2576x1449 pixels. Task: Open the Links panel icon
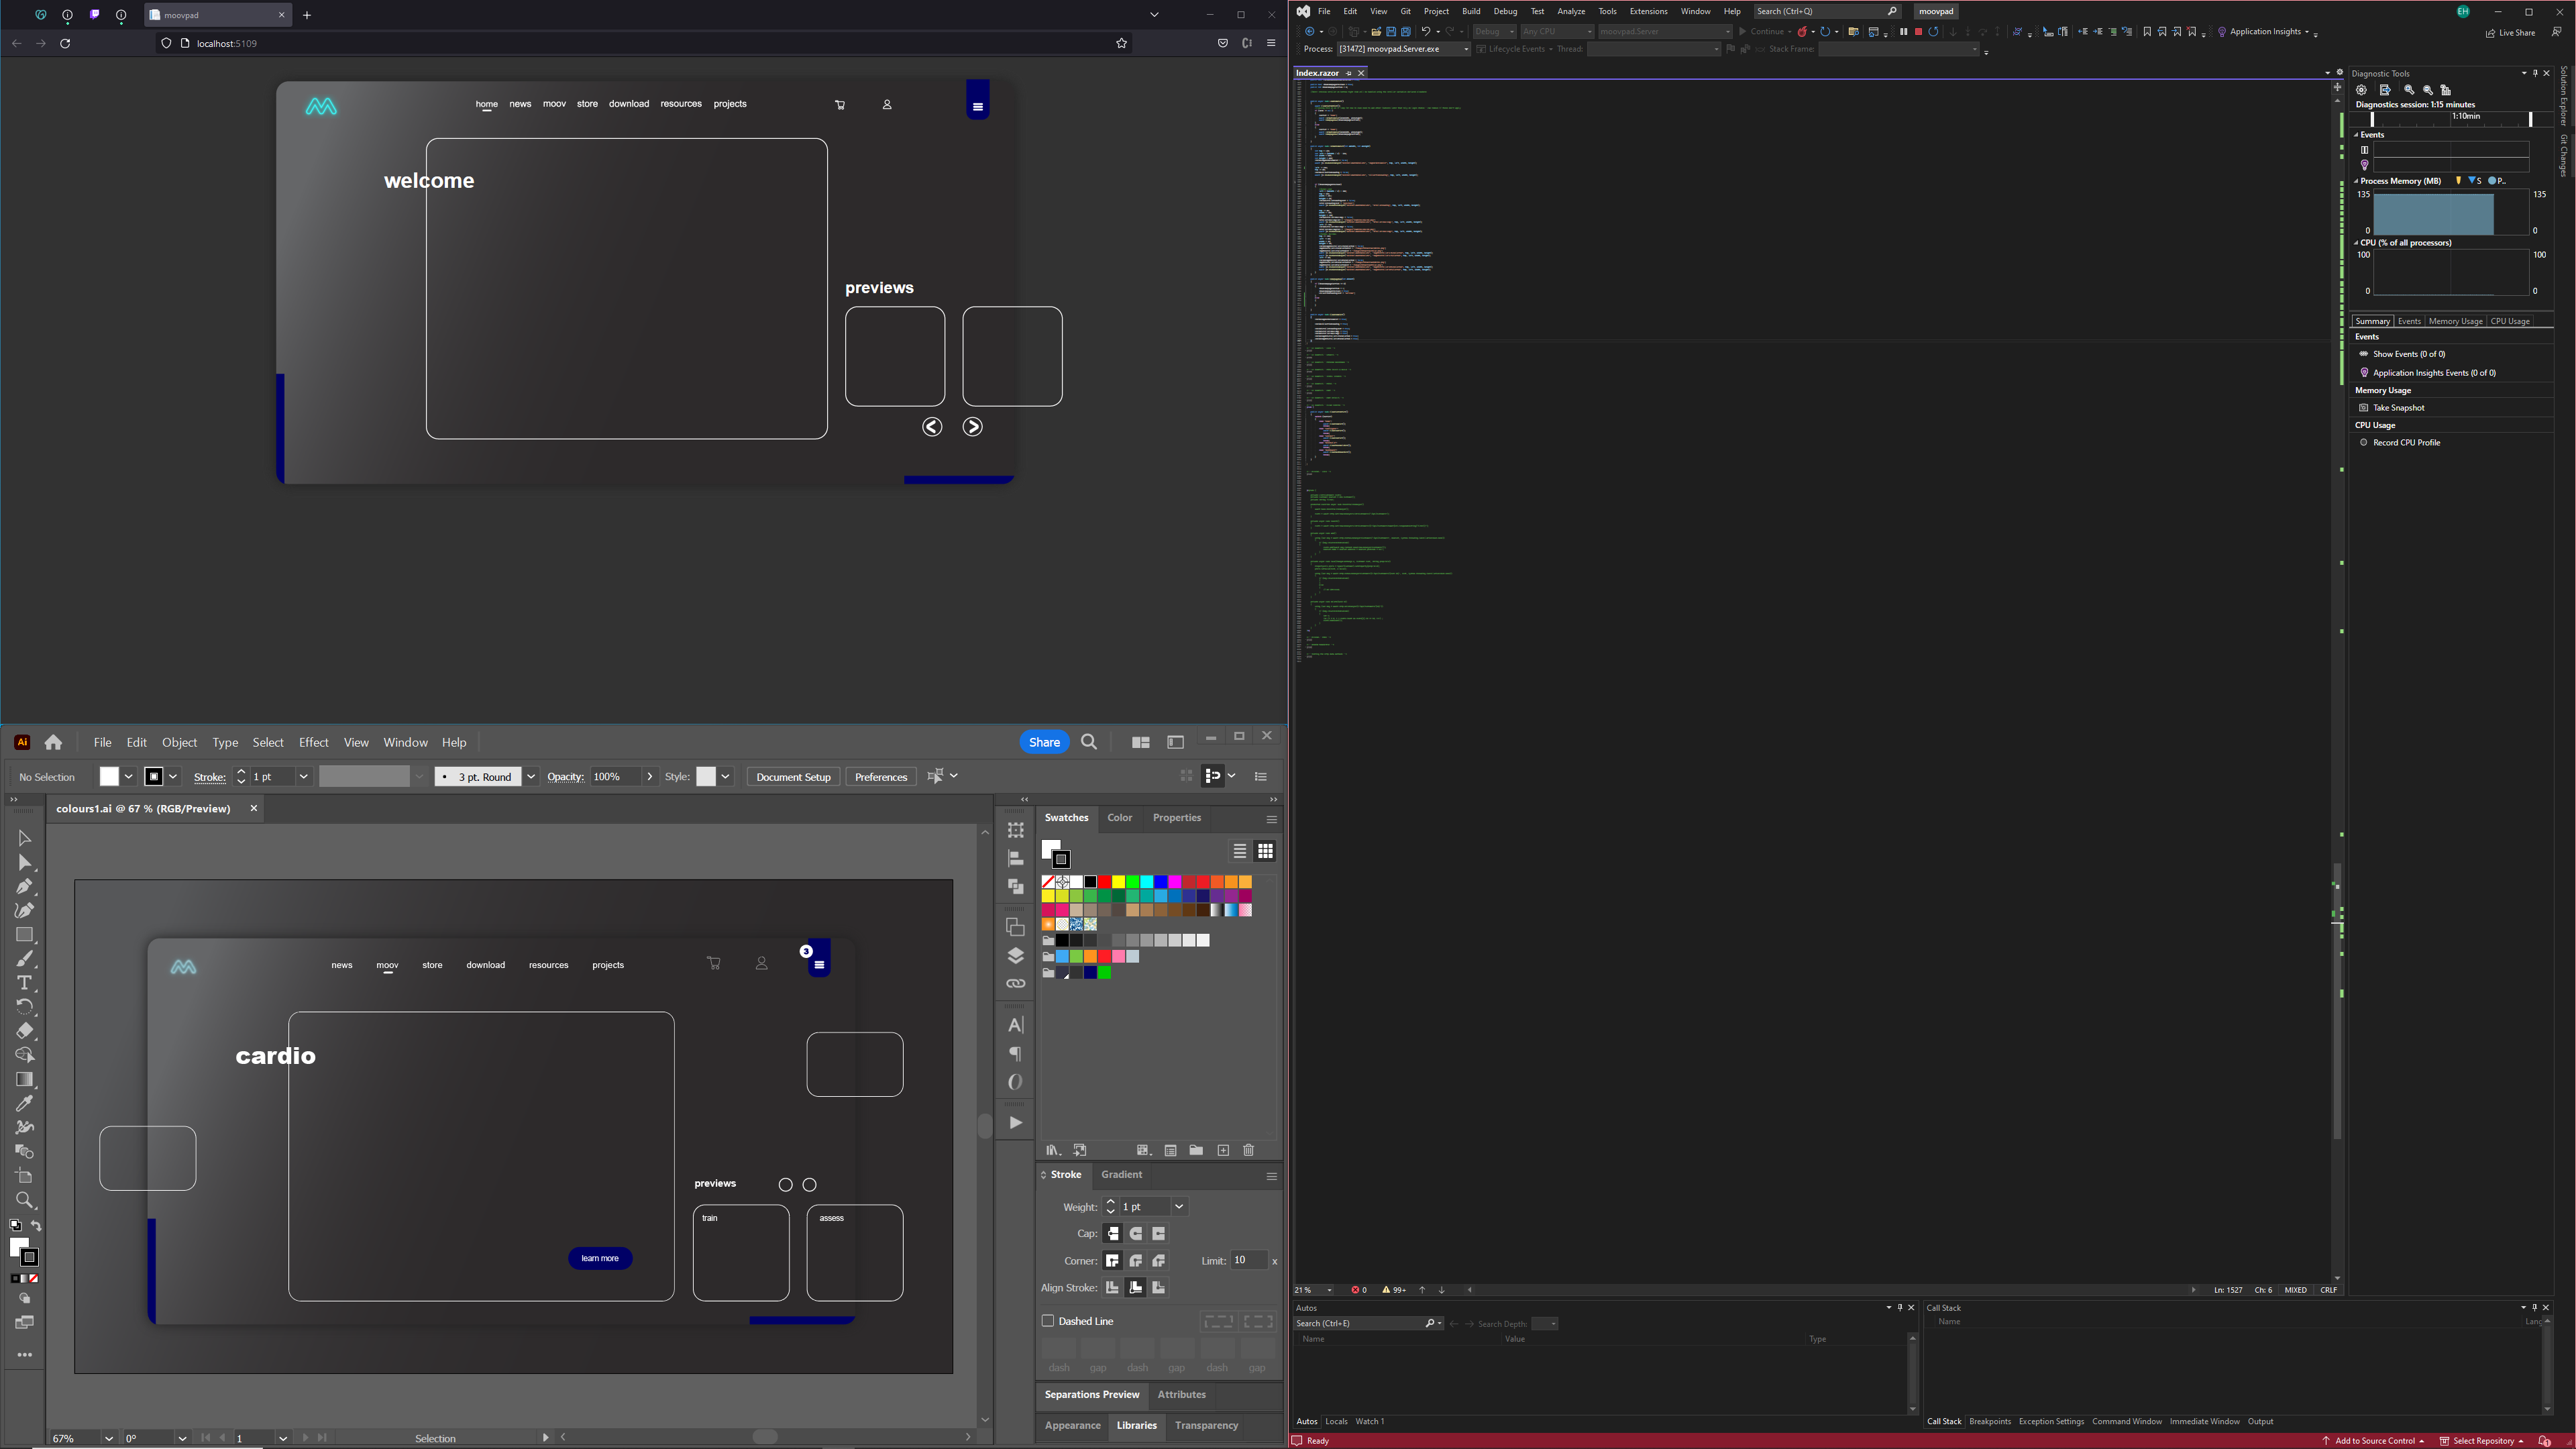1015,983
